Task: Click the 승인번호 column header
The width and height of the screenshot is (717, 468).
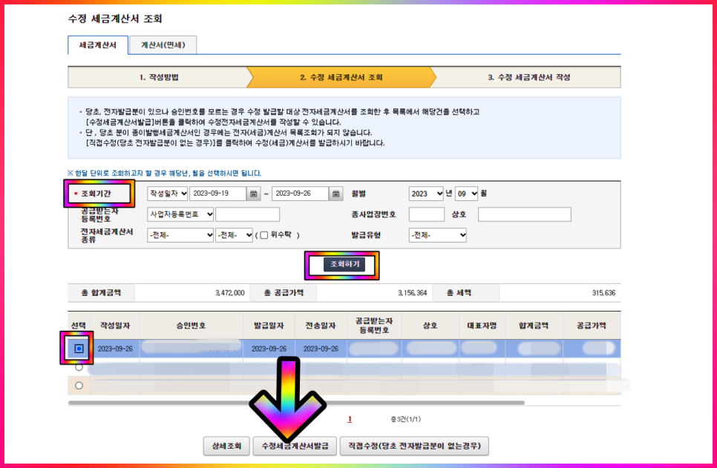Action: [191, 326]
